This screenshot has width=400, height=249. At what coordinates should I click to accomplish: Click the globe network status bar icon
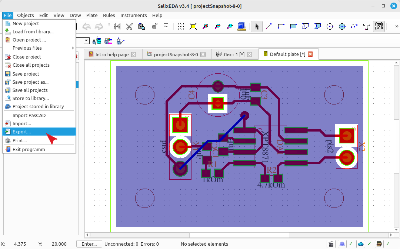tap(342, 244)
